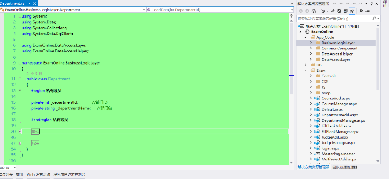Click the CSS folder icon
Image resolution: width=389 pixels, height=179 pixels.
tap(318, 82)
